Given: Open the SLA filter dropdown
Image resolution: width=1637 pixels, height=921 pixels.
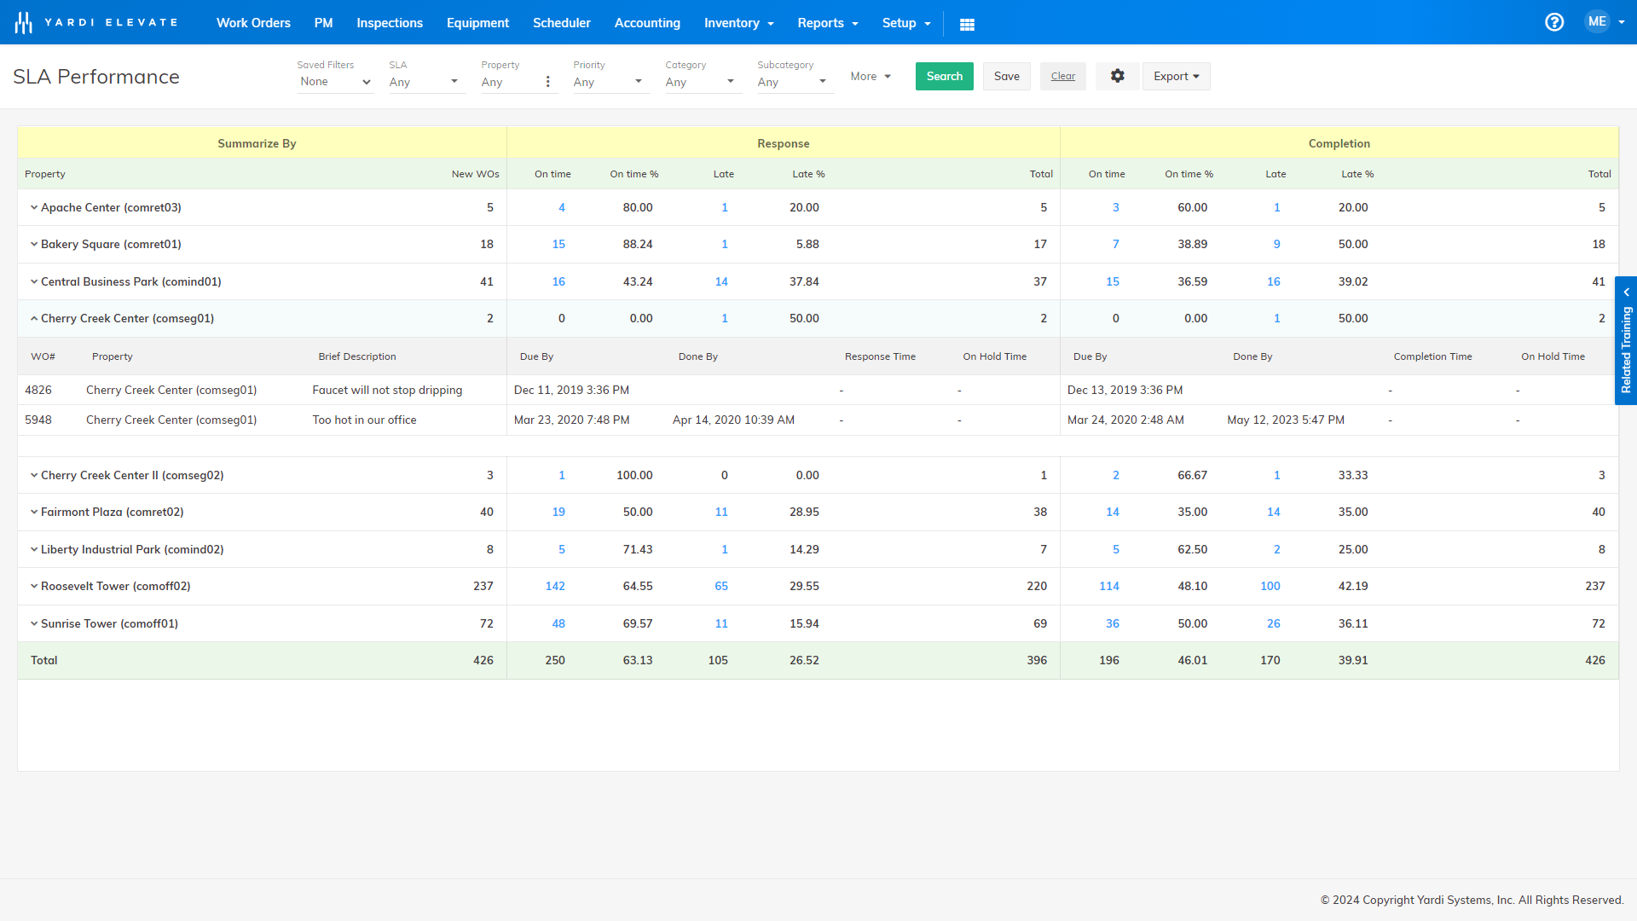Looking at the screenshot, I should pyautogui.click(x=425, y=81).
